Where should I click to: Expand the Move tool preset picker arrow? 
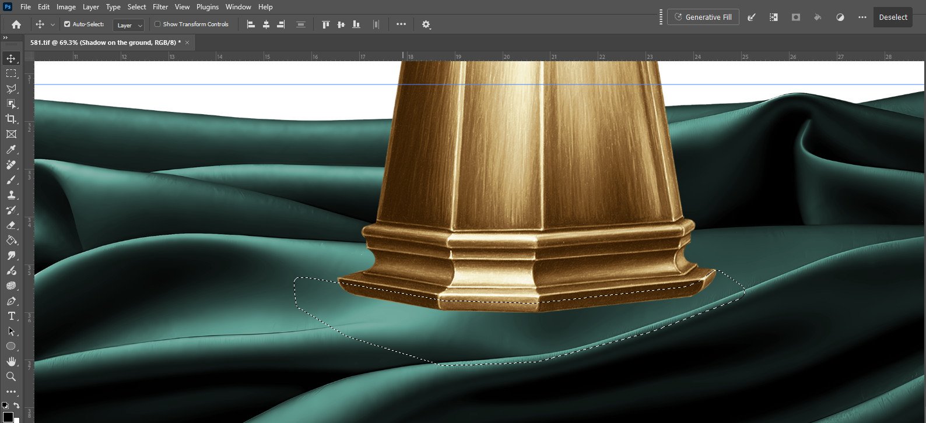pyautogui.click(x=52, y=24)
